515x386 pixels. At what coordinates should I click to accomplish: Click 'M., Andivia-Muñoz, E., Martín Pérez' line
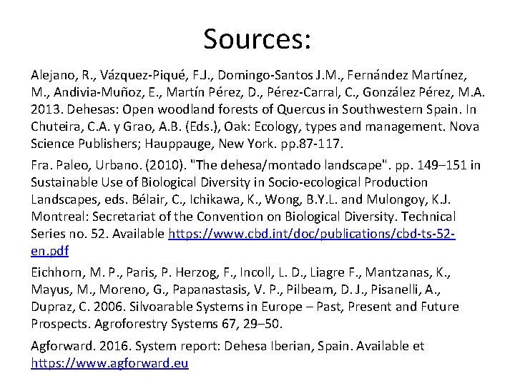click(257, 92)
